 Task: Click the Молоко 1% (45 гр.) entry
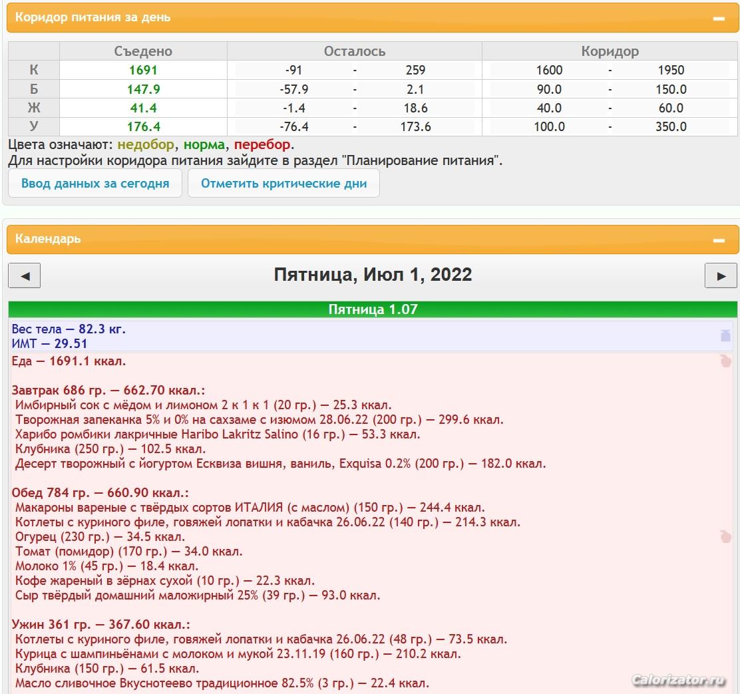106,566
